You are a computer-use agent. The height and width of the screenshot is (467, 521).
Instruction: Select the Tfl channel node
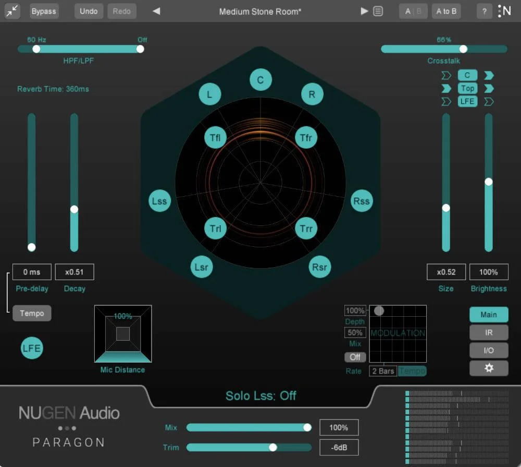pyautogui.click(x=216, y=137)
